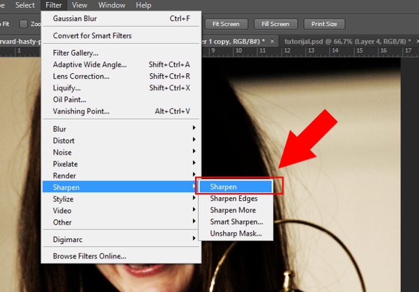
Task: Expand the Distort submenu
Action: point(121,141)
